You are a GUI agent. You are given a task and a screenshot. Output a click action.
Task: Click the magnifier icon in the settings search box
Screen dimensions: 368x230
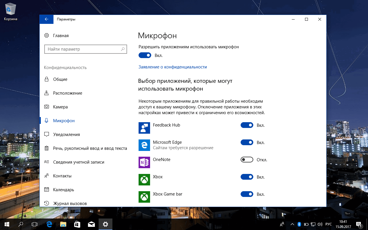pyautogui.click(x=123, y=49)
